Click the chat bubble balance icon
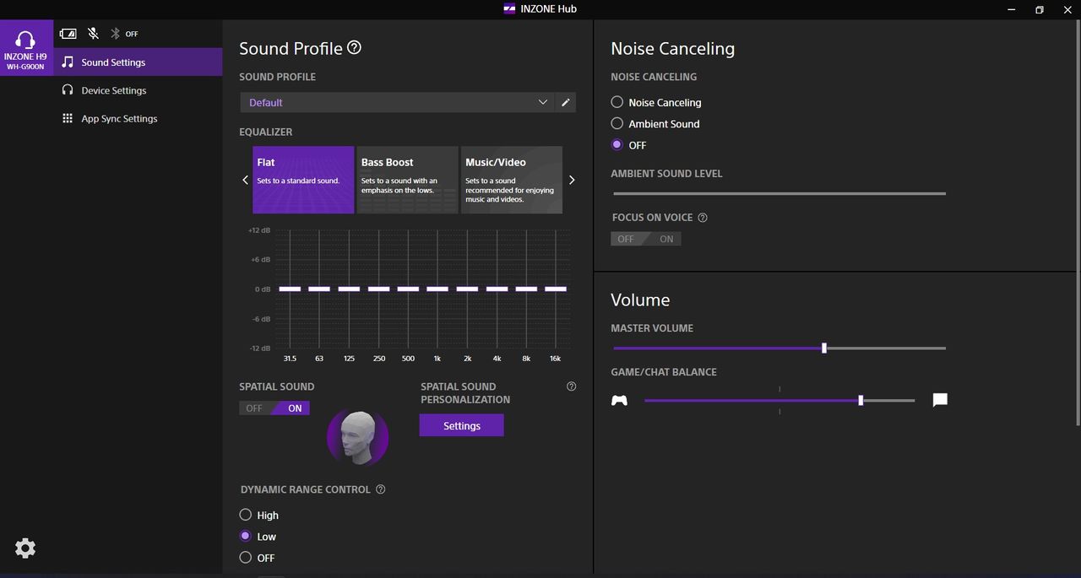1081x578 pixels. click(940, 400)
